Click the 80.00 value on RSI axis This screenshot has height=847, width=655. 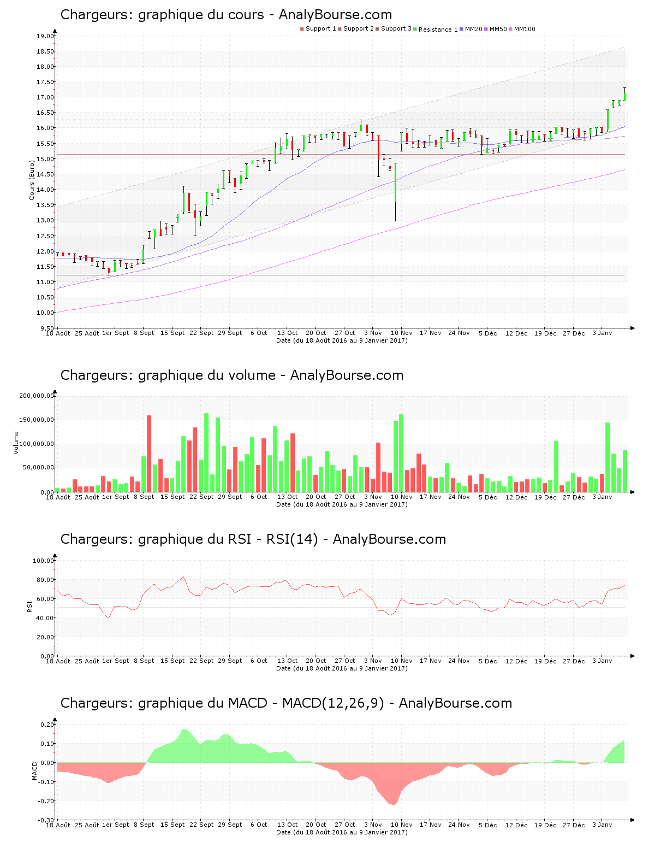[45, 580]
